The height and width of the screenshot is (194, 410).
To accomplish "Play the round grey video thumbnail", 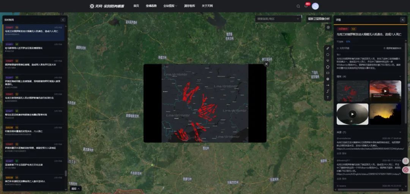I will pyautogui.click(x=352, y=114).
